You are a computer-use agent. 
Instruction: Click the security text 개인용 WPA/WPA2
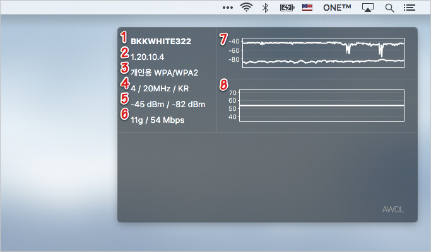[164, 72]
